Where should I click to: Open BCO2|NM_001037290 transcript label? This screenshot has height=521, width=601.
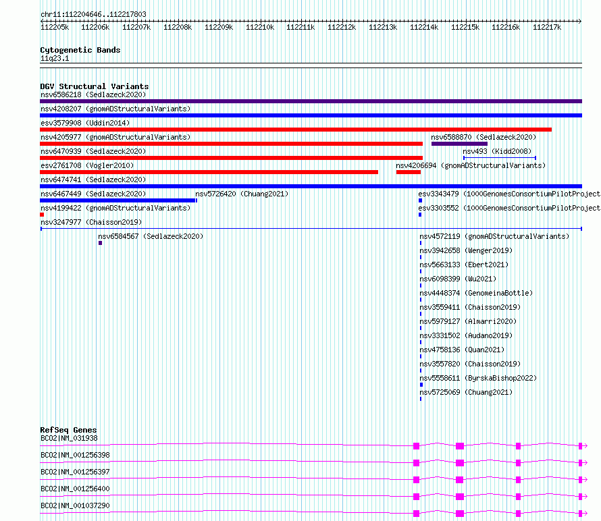pos(75,505)
